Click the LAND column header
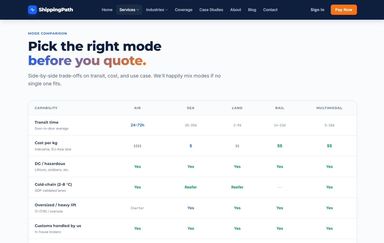 (237, 108)
